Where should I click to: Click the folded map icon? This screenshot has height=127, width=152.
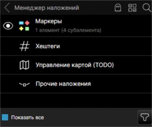coord(24,65)
